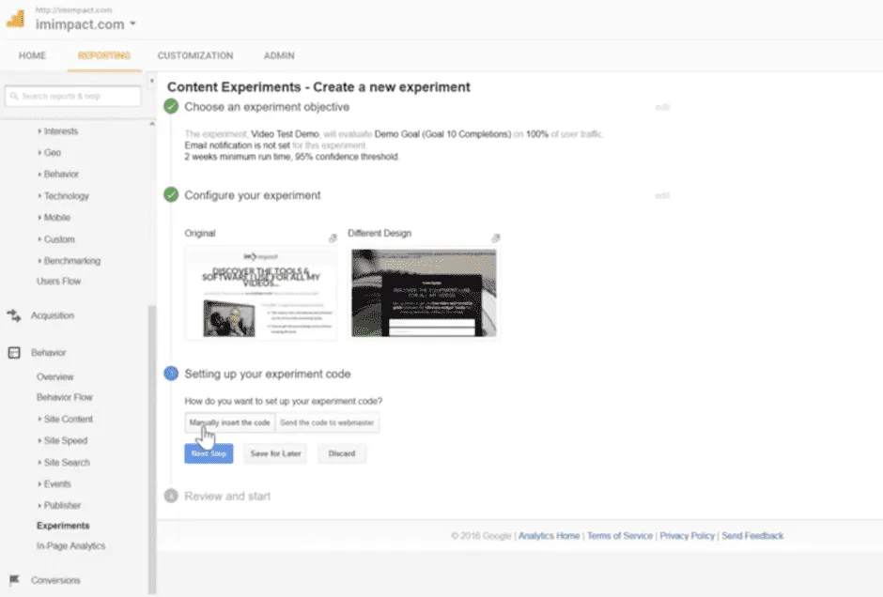This screenshot has height=597, width=883.
Task: Expand Publisher
Action: click(x=59, y=505)
